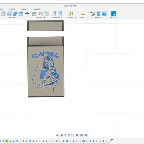This screenshot has height=144, width=144.
Task: Open Display Settings monitor icon
Action: (77, 135)
